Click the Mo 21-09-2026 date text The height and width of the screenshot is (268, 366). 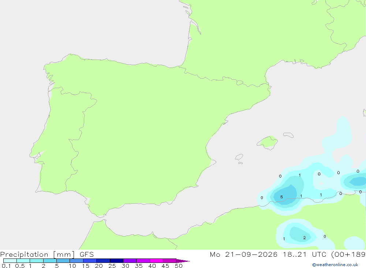click(244, 254)
